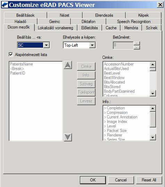The width and height of the screenshot is (165, 187).
Task: Open the Elhelyezés a képen dropdown arrow
Action: (92, 45)
